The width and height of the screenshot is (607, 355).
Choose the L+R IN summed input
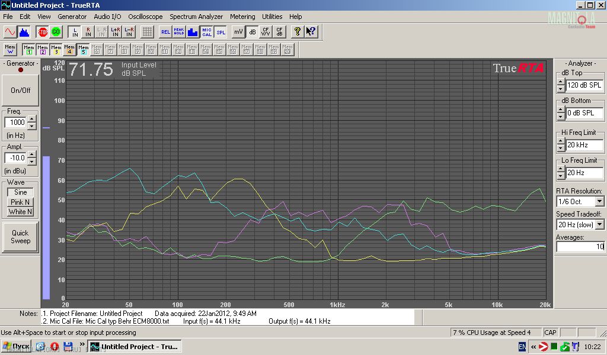pos(116,32)
